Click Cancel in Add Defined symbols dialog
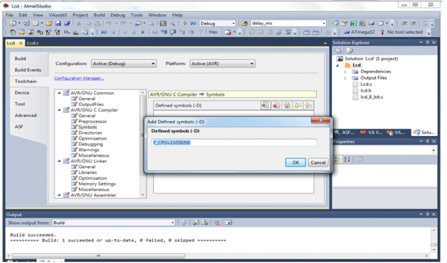Viewport: 447px width, 263px height. click(318, 163)
